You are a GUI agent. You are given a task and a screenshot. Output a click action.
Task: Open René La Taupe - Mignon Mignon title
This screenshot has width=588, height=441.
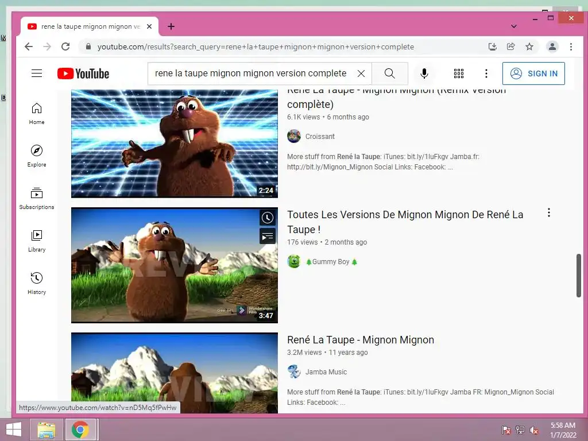coord(361,340)
